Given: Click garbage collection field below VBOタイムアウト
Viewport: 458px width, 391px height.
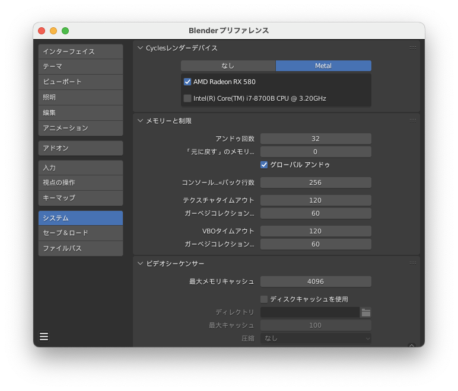Looking at the screenshot, I should pyautogui.click(x=316, y=244).
